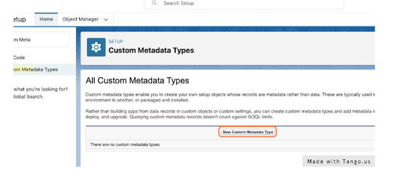Screen dimensions: 395x177
Task: Click the Custom Metadata Types gear icon
Action: (96, 47)
